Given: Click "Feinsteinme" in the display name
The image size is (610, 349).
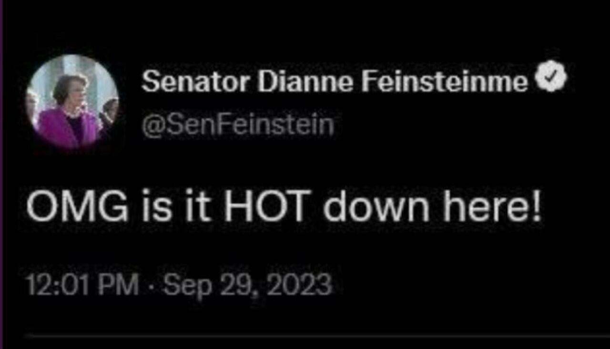Looking at the screenshot, I should 445,82.
